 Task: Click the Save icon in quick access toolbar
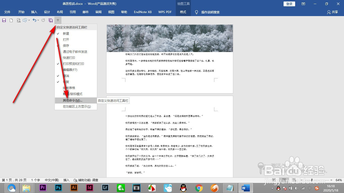4,20
